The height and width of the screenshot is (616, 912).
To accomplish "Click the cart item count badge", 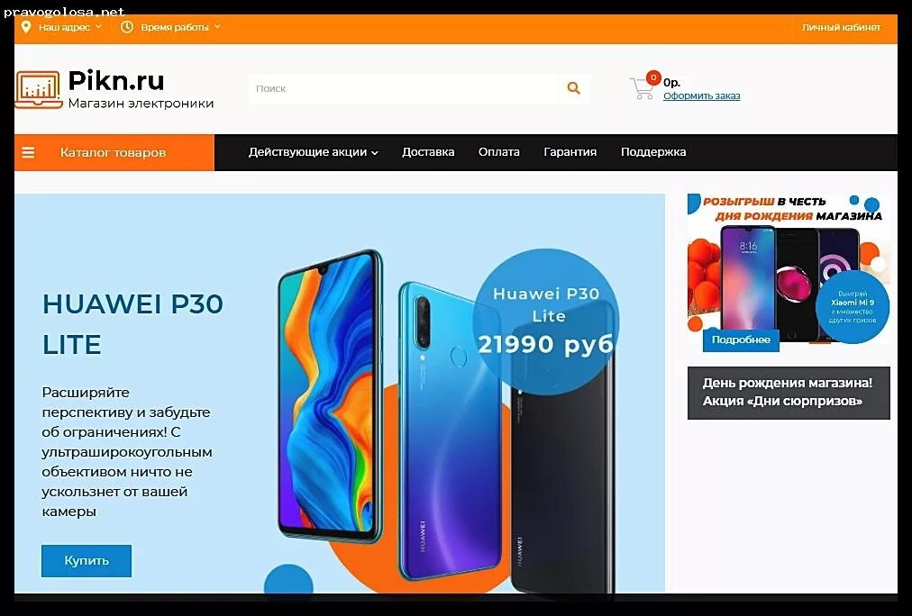I will click(653, 77).
